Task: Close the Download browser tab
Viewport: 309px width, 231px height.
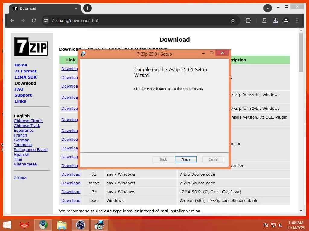Action: pyautogui.click(x=76, y=8)
